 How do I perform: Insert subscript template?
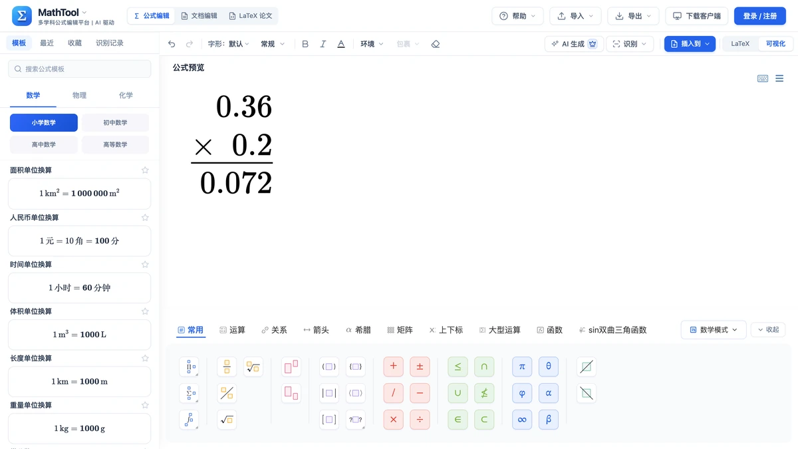[291, 393]
